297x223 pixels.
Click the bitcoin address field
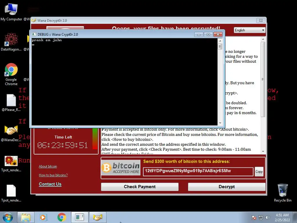pyautogui.click(x=198, y=172)
